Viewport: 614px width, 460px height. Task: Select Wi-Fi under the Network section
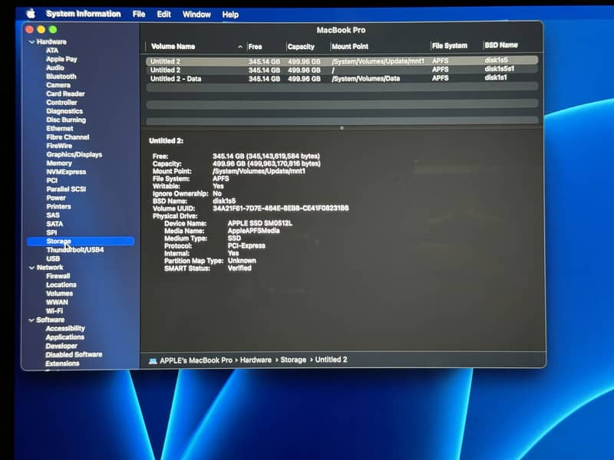coord(54,310)
